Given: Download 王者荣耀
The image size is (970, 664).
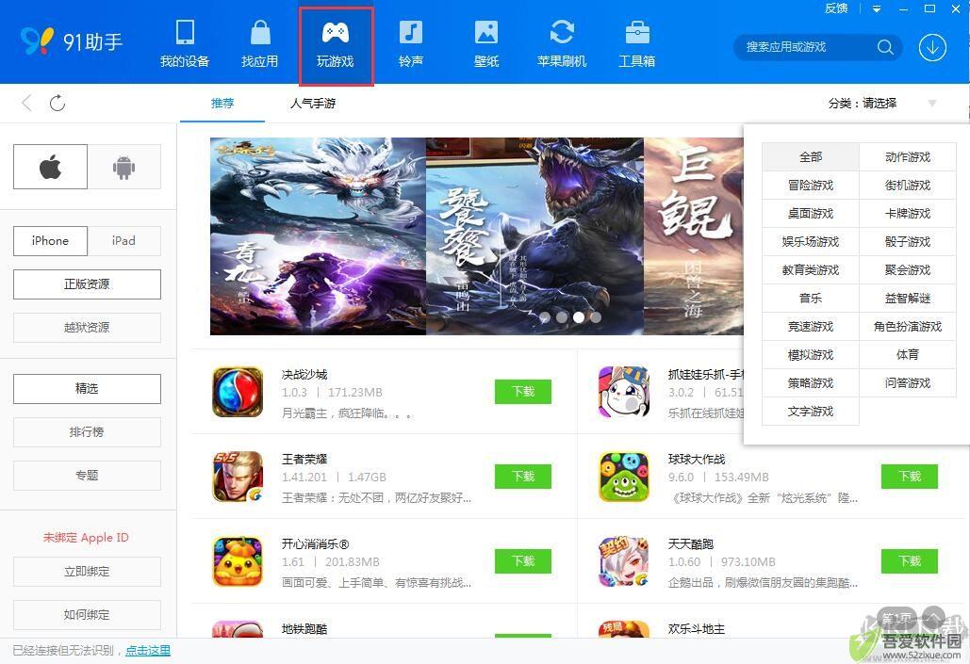Looking at the screenshot, I should 523,476.
